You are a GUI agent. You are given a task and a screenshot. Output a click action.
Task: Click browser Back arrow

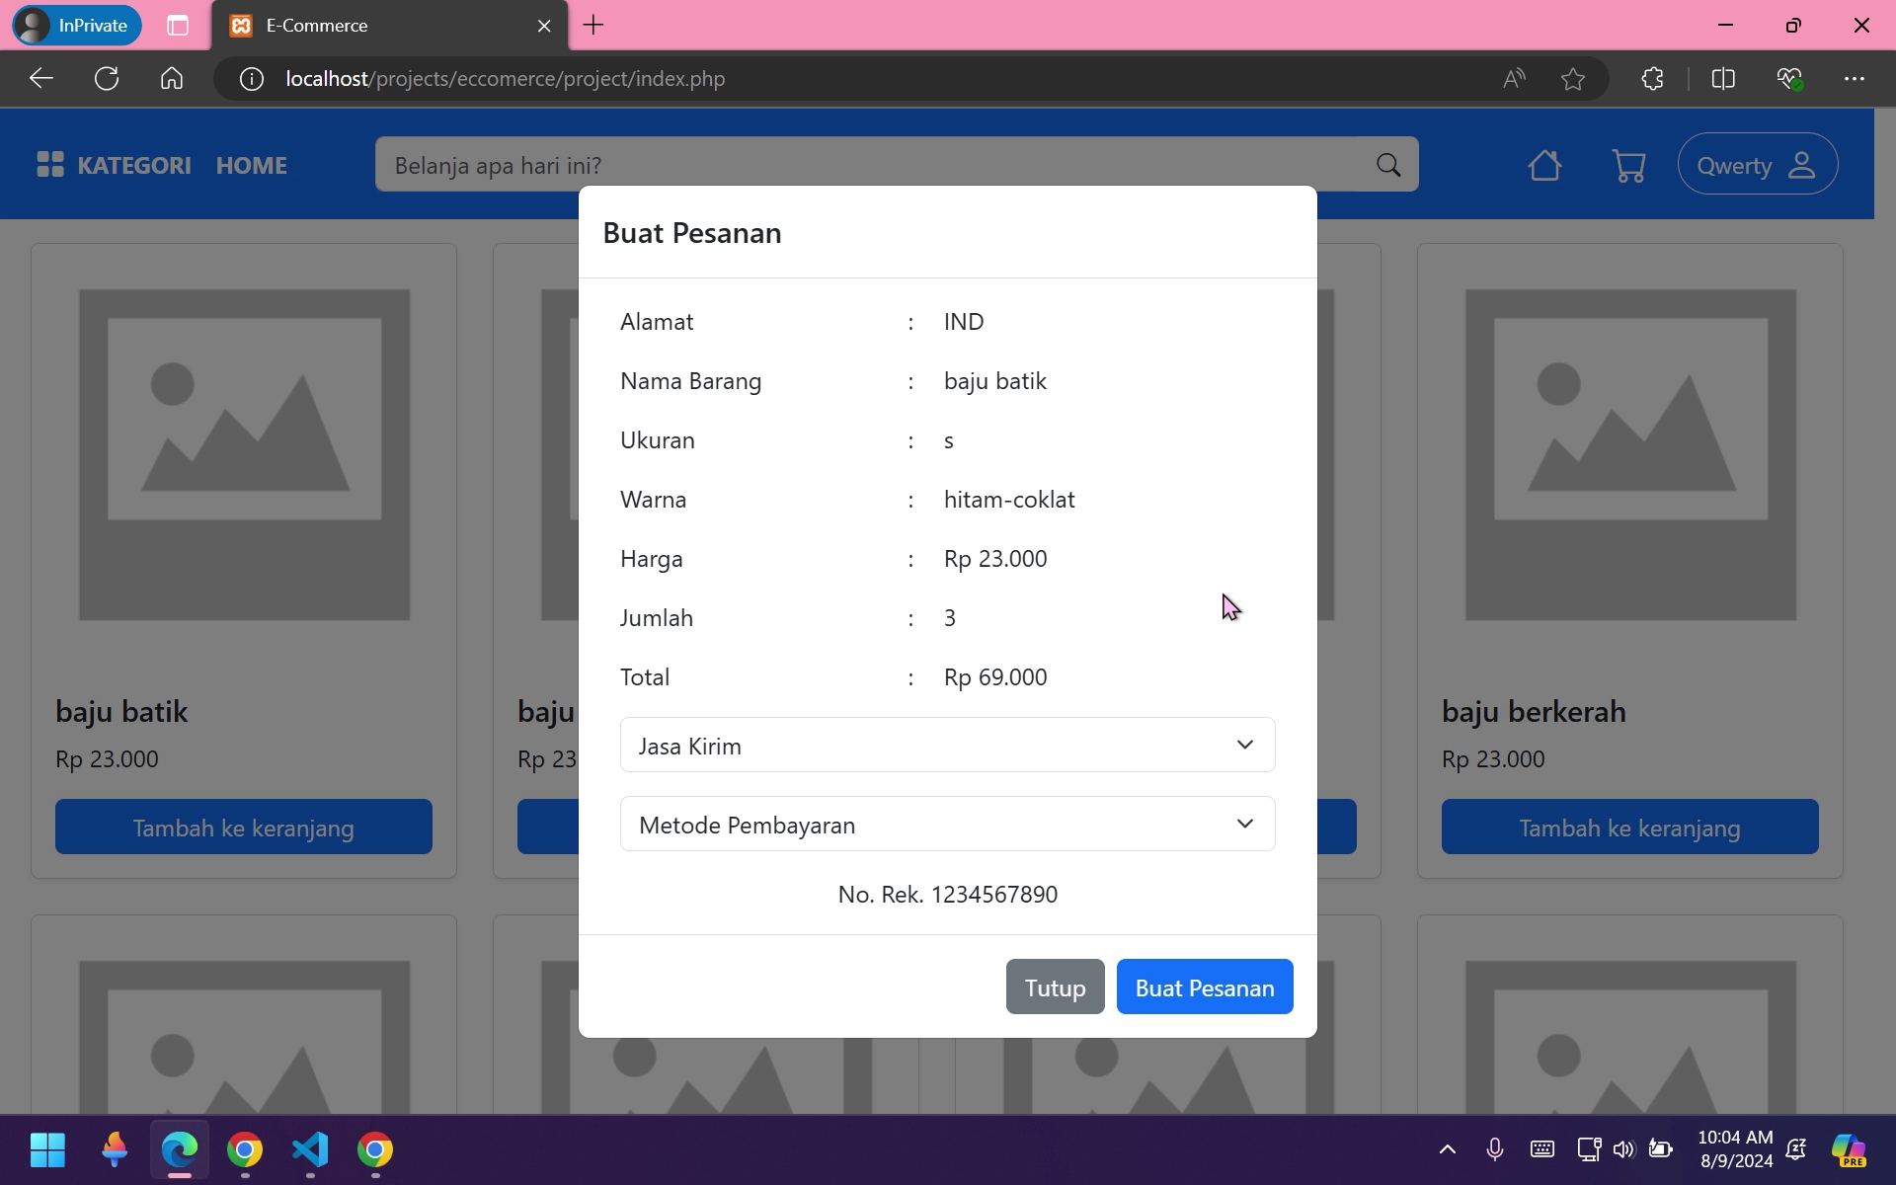coord(41,79)
